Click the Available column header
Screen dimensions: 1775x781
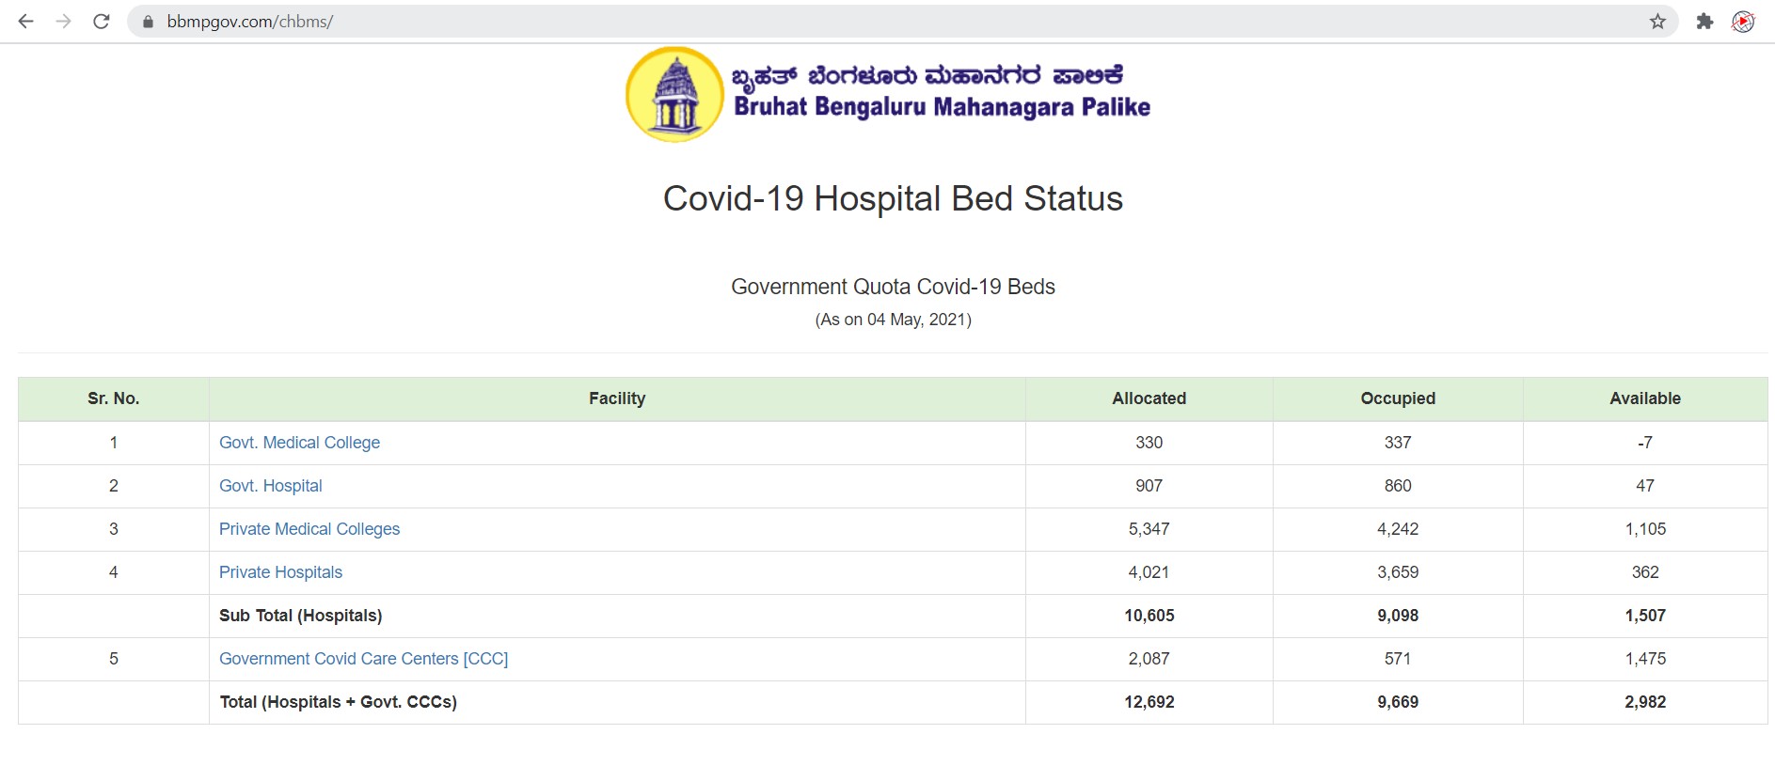pos(1644,398)
